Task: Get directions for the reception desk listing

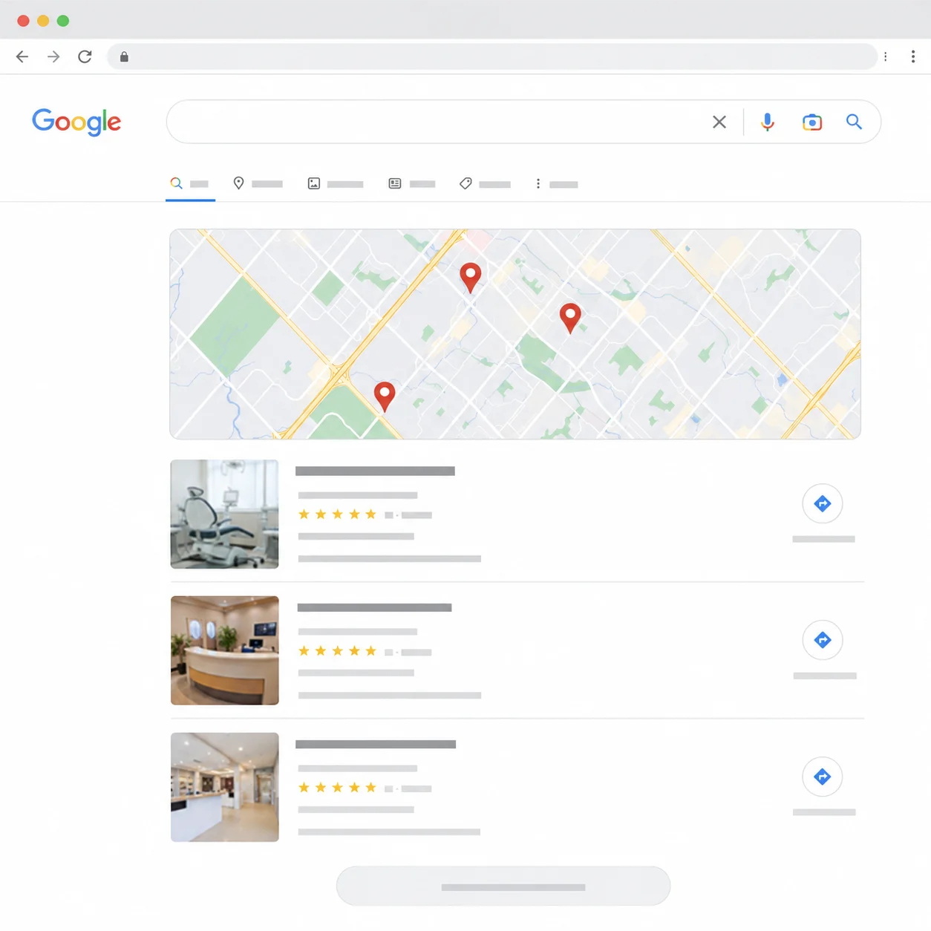Action: point(823,640)
